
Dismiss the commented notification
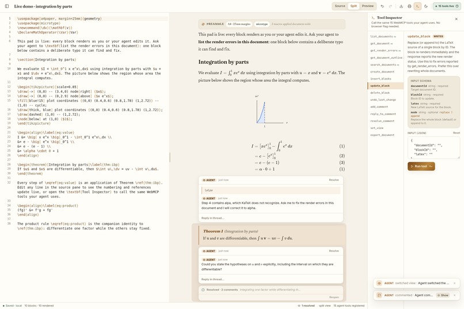pos(455,295)
